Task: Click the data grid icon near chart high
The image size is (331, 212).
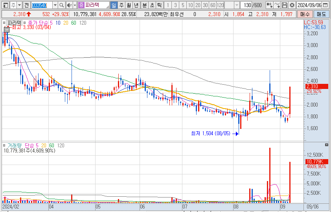Action: click(7, 30)
